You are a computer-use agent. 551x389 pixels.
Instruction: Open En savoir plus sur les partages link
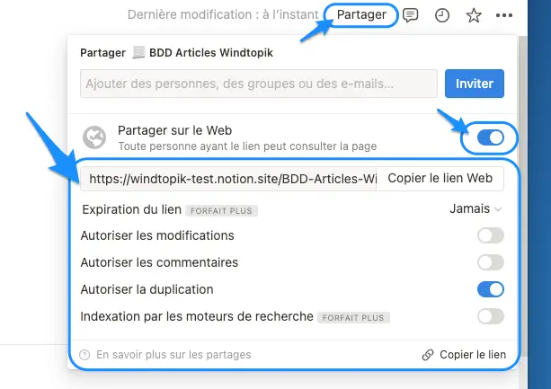(173, 355)
